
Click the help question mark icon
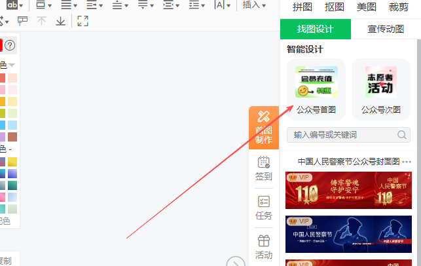click(x=10, y=45)
